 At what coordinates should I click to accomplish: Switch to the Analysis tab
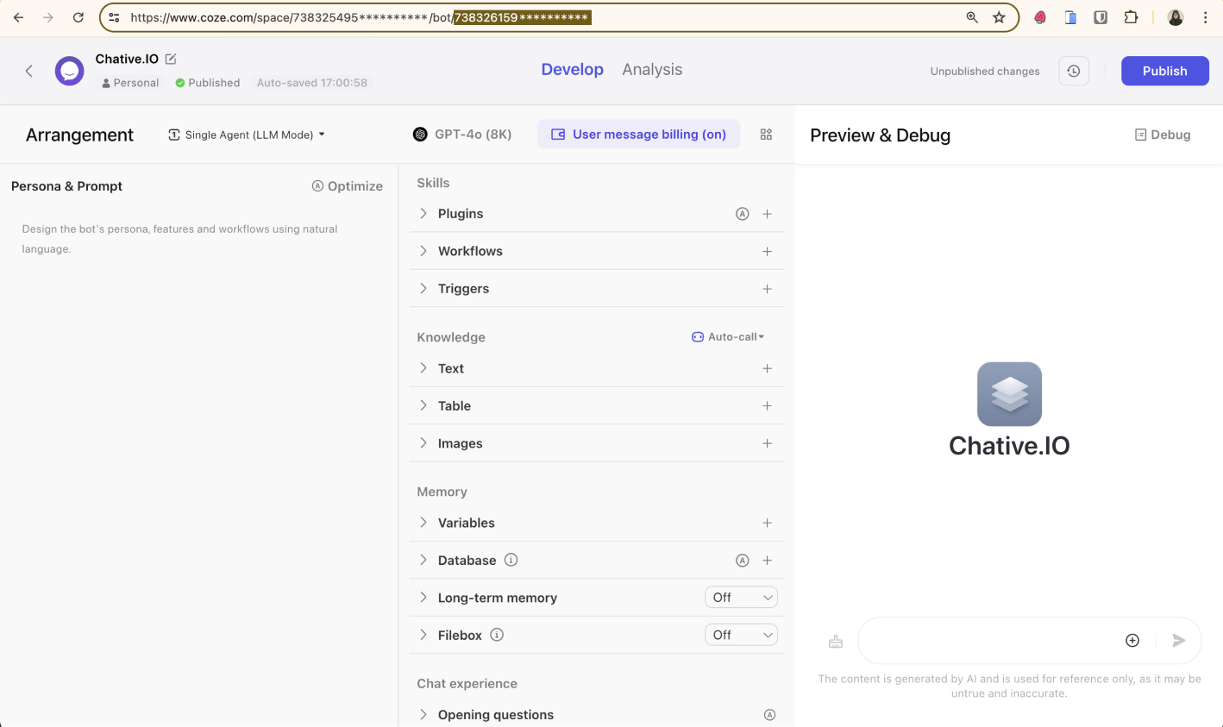[652, 70]
